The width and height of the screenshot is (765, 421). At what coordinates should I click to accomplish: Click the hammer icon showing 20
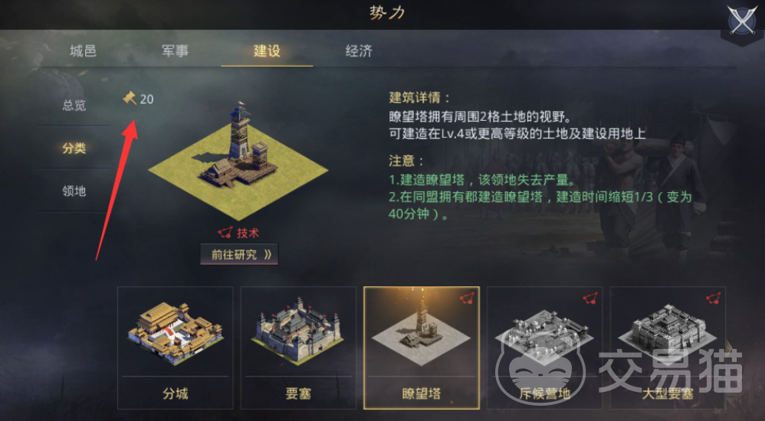tap(130, 99)
